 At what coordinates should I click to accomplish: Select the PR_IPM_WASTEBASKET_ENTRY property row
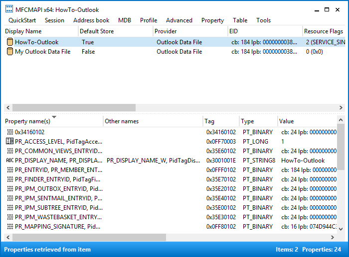tap(171, 217)
